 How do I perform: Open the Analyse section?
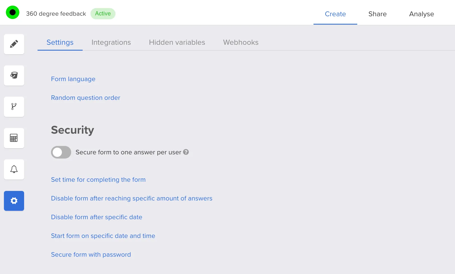click(421, 14)
